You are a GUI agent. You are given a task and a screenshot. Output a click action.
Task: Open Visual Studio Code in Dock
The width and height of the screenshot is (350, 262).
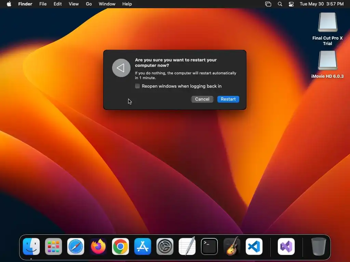[254, 246]
